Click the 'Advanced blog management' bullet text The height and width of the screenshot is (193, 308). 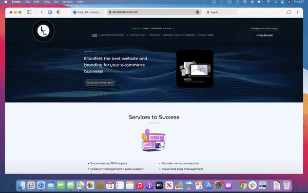[182, 169]
